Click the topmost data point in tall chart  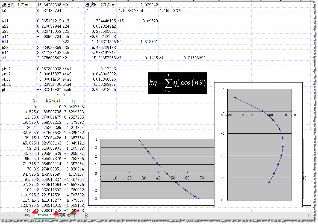coord(235,98)
